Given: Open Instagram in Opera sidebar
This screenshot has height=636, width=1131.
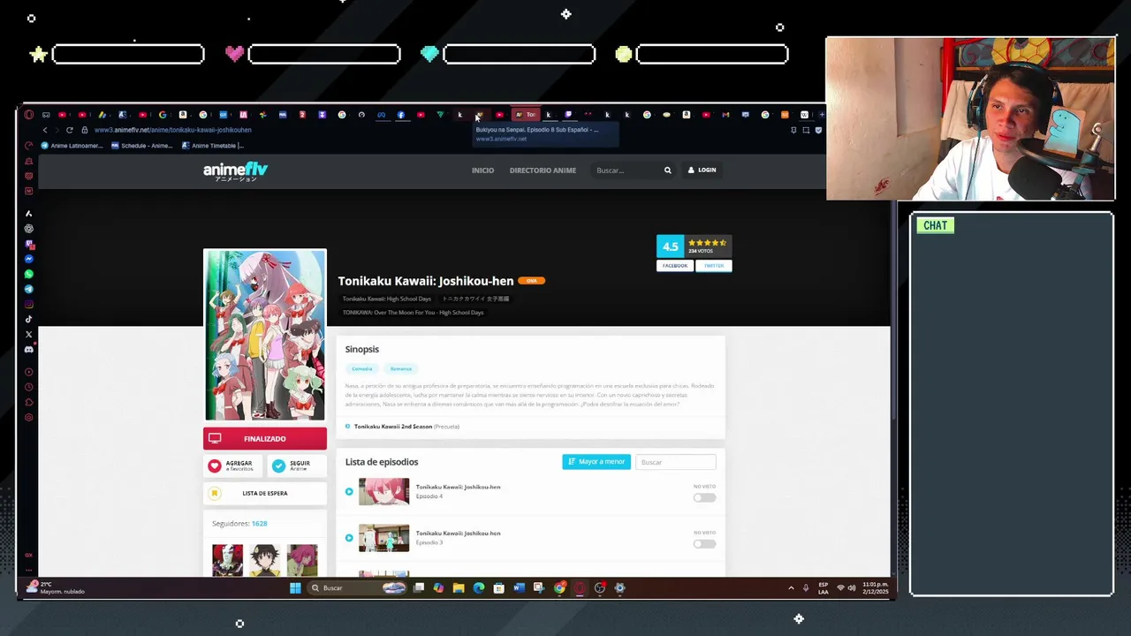Looking at the screenshot, I should [x=28, y=304].
